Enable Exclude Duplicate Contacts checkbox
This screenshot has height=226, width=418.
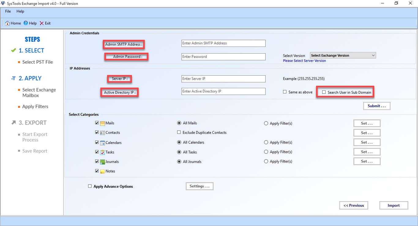[179, 132]
